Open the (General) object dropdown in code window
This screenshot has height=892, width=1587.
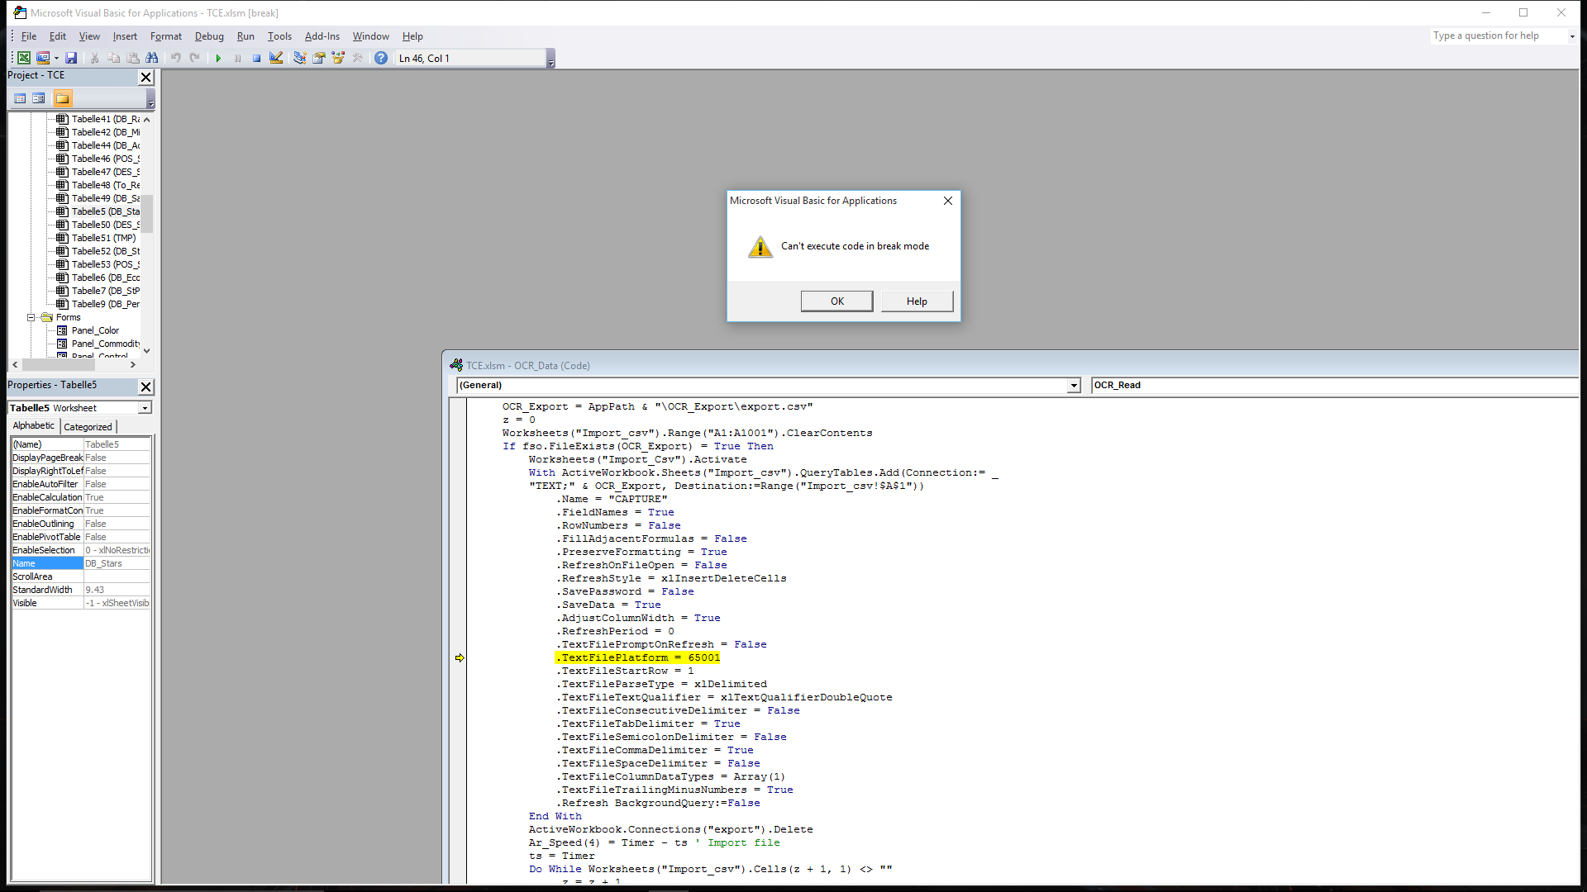1074,386
